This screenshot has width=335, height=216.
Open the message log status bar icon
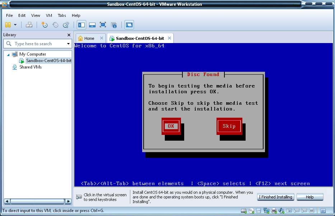pos(323,211)
